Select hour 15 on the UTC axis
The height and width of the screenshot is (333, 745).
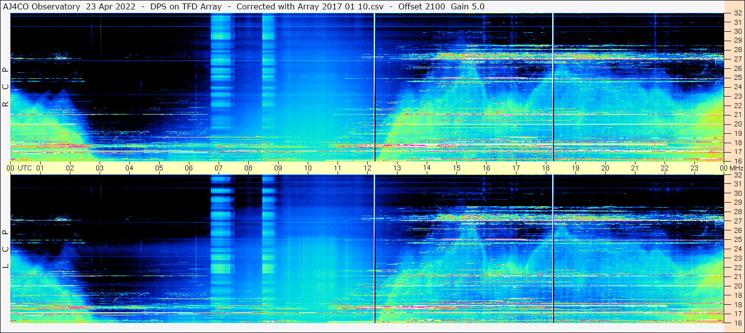457,168
